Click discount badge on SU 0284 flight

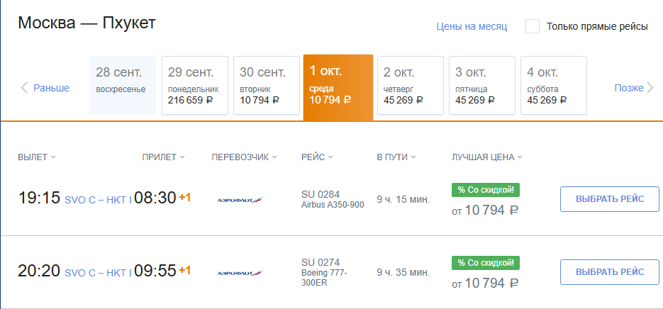click(x=486, y=189)
